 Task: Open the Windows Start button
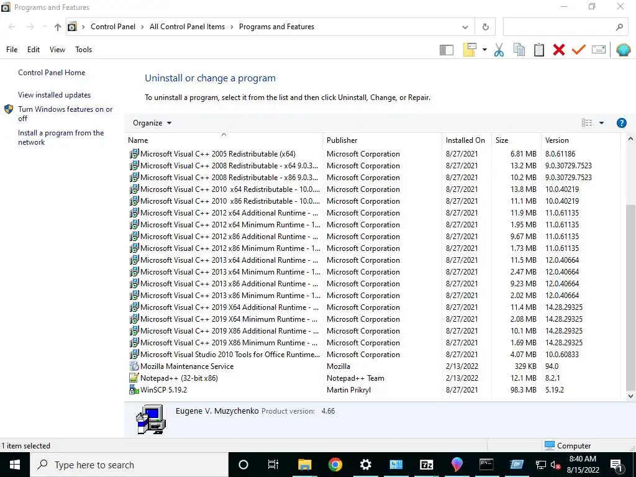click(x=15, y=465)
